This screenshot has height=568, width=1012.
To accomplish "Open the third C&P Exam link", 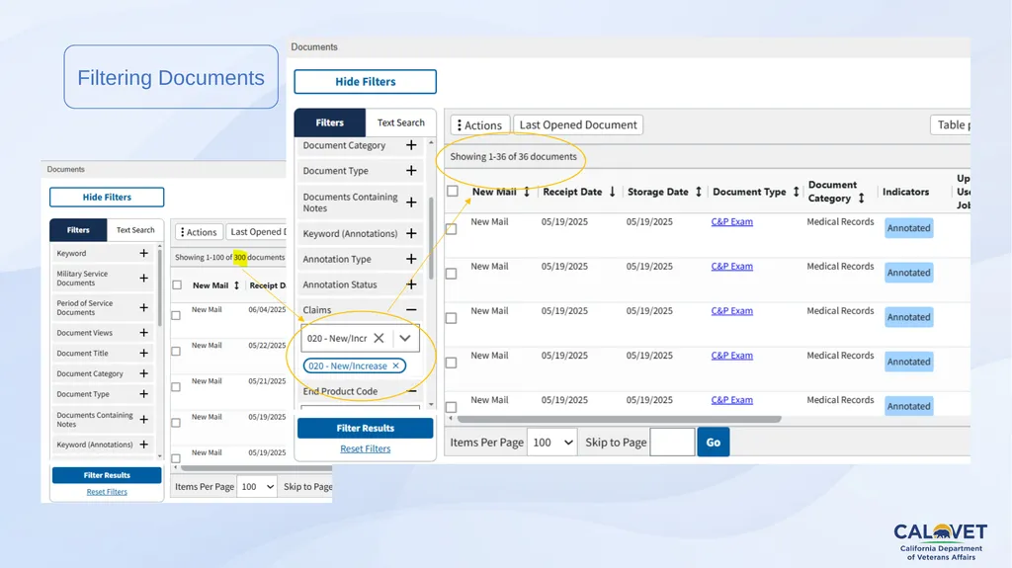I will click(x=732, y=310).
